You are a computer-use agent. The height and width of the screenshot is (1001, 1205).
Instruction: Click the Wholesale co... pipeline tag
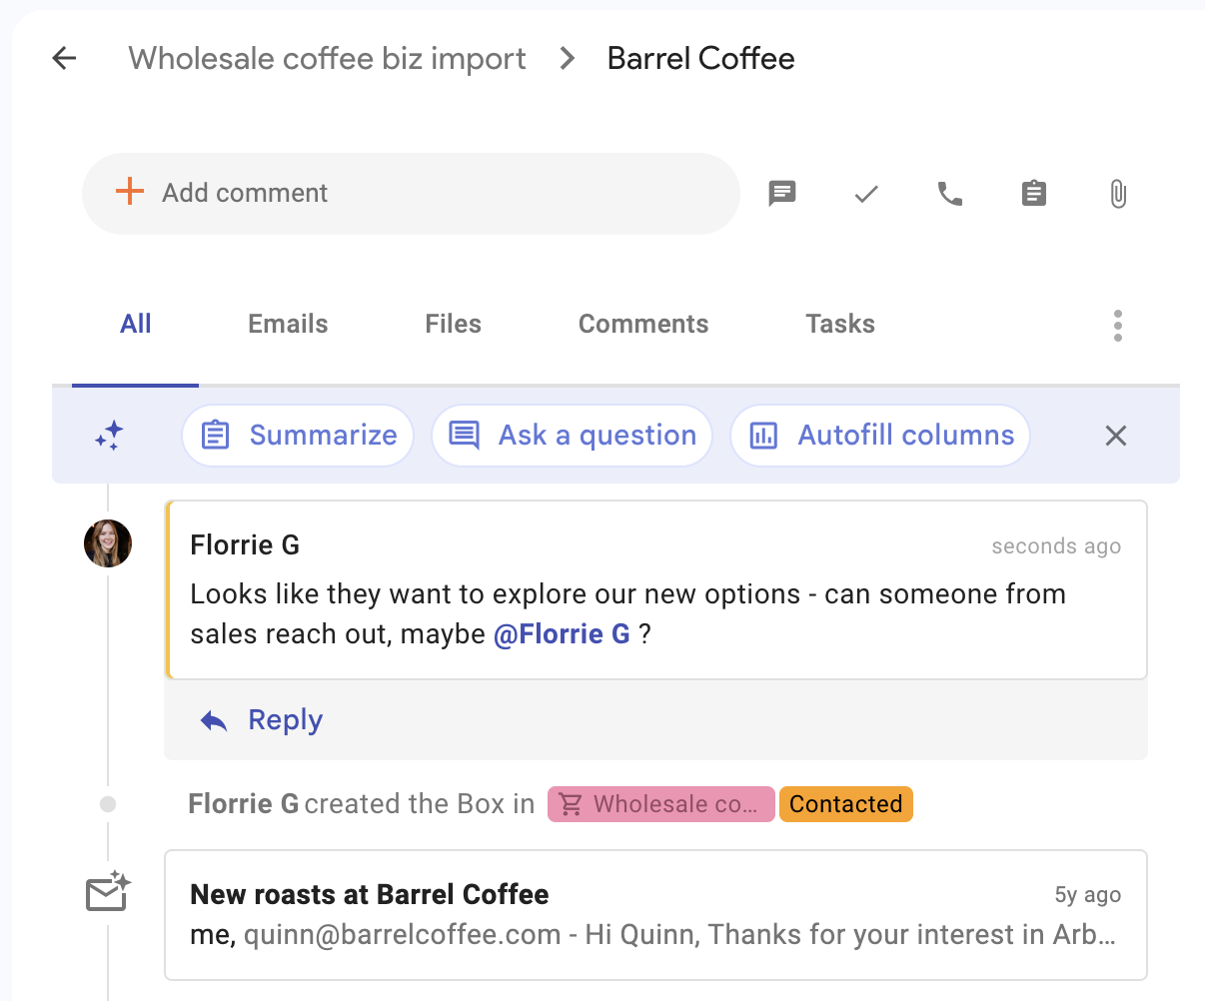(660, 804)
